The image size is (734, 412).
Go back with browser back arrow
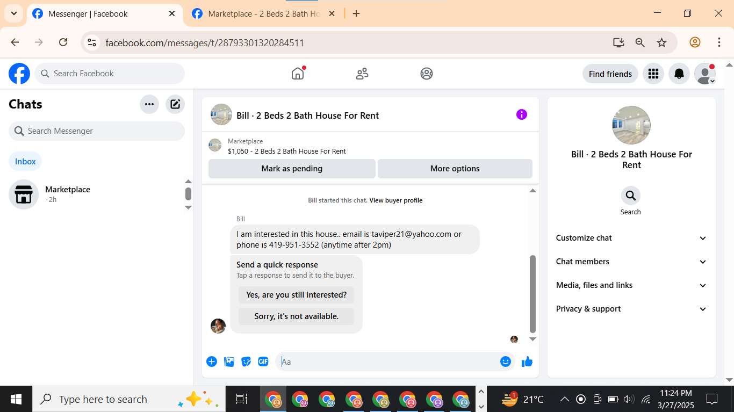click(15, 42)
